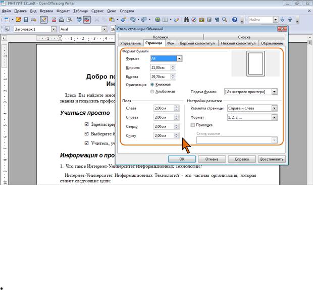Viewport: 313px width, 292px height.
Task: Open the Разметка страницы dropdown
Action: (274, 108)
